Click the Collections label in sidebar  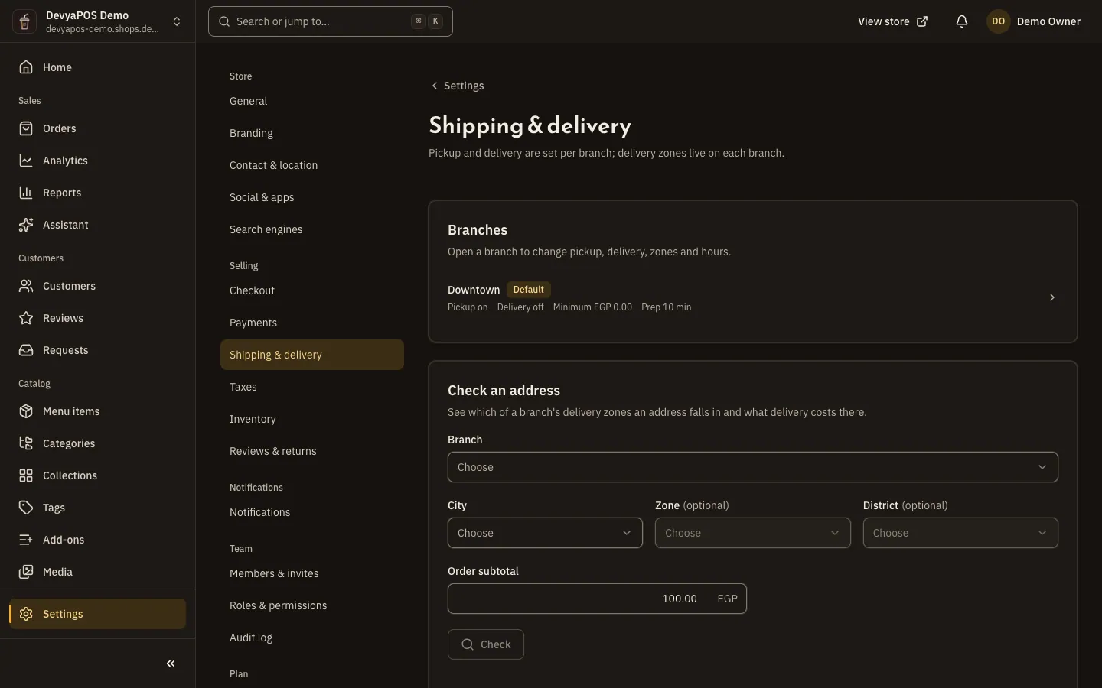click(70, 475)
